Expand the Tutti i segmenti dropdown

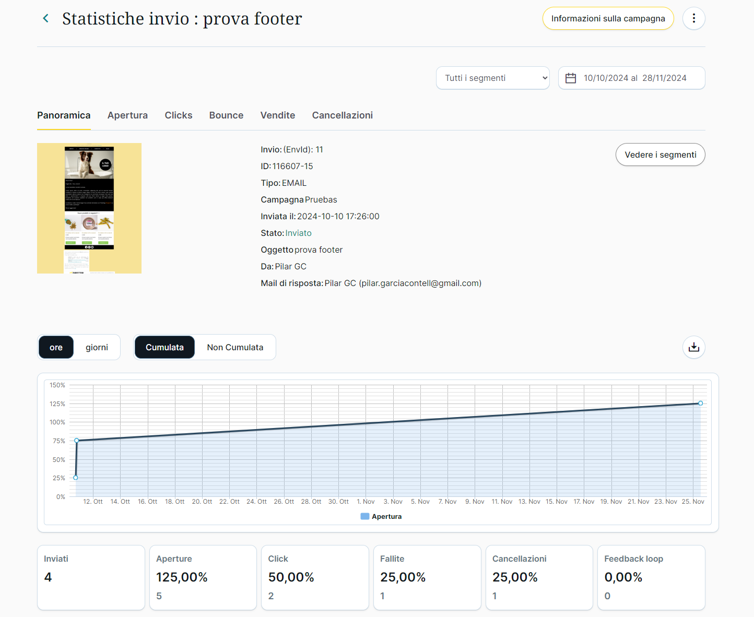point(492,78)
